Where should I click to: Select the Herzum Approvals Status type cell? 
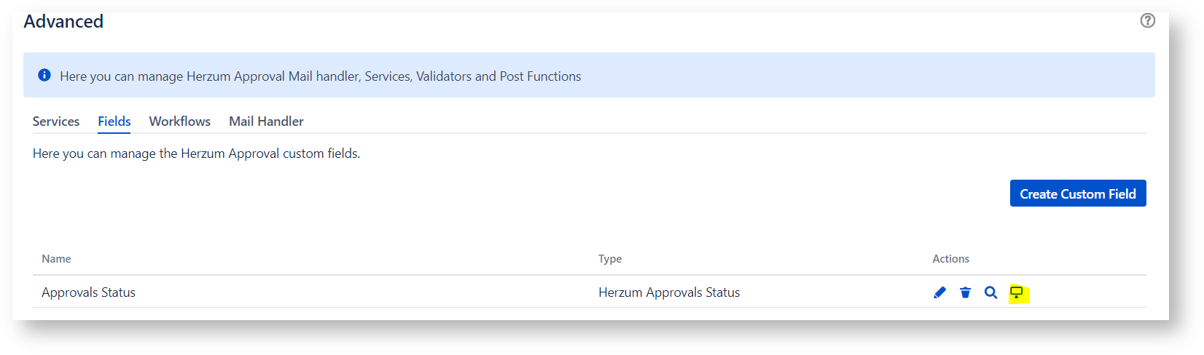coord(669,292)
